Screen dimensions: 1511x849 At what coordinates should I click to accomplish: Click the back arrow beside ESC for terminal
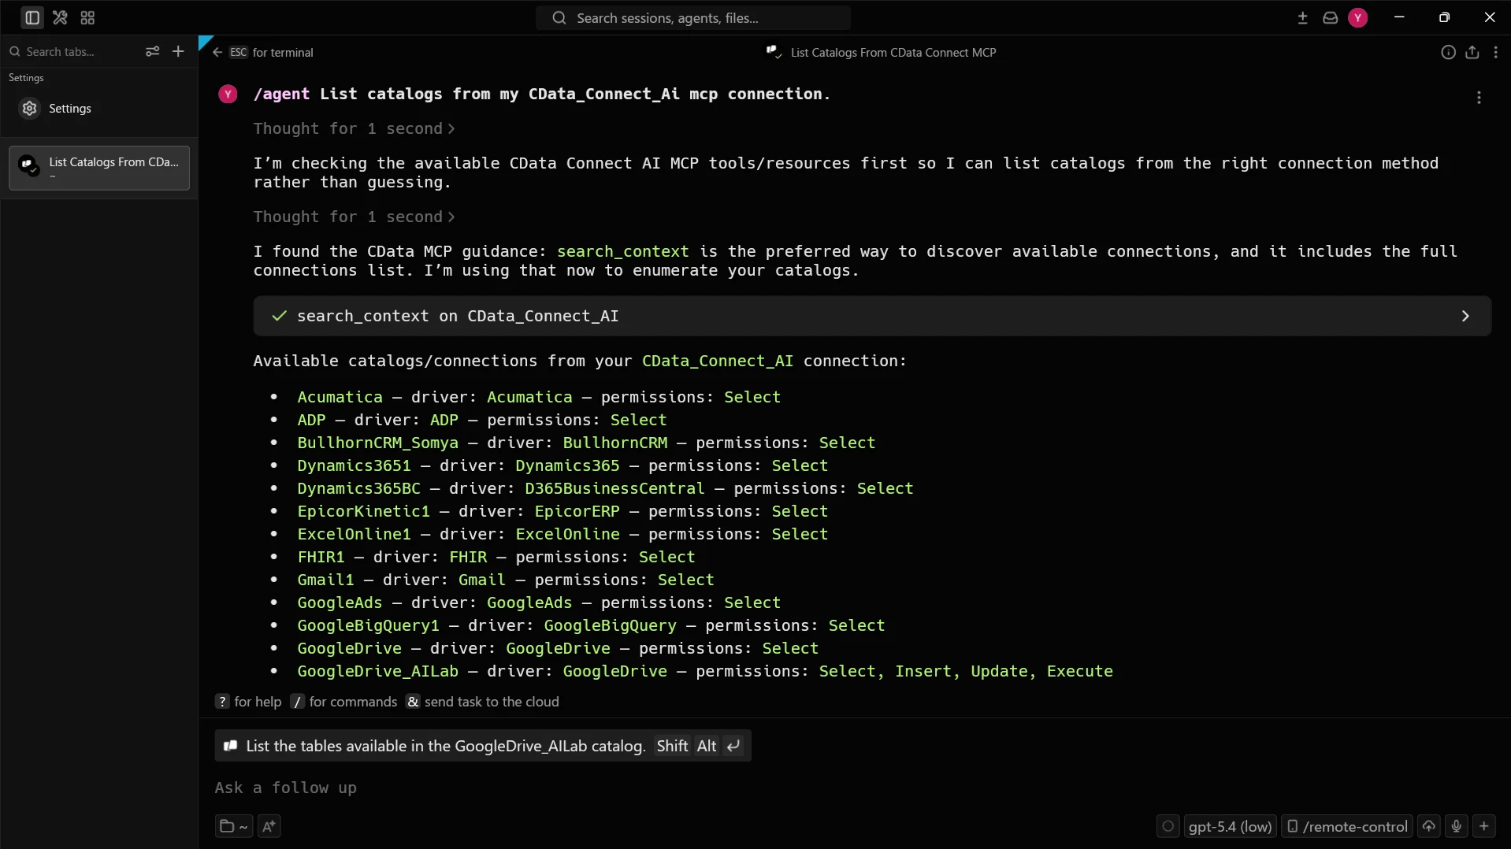point(217,53)
